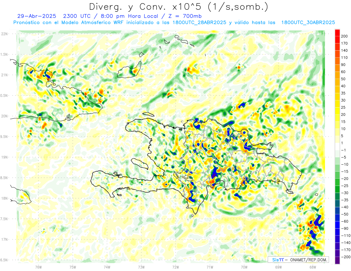Click the '8.5N' latitude axis label
This screenshot has height=271, width=351.
(4, 178)
